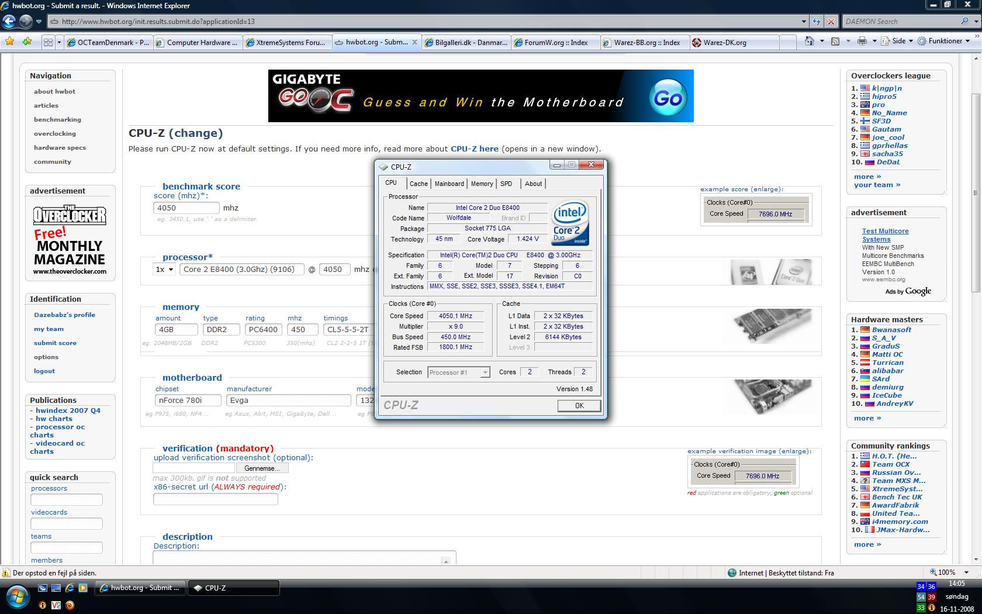Open Test Multicore Systems ad link
Screen dimensions: 982x614
(885, 235)
